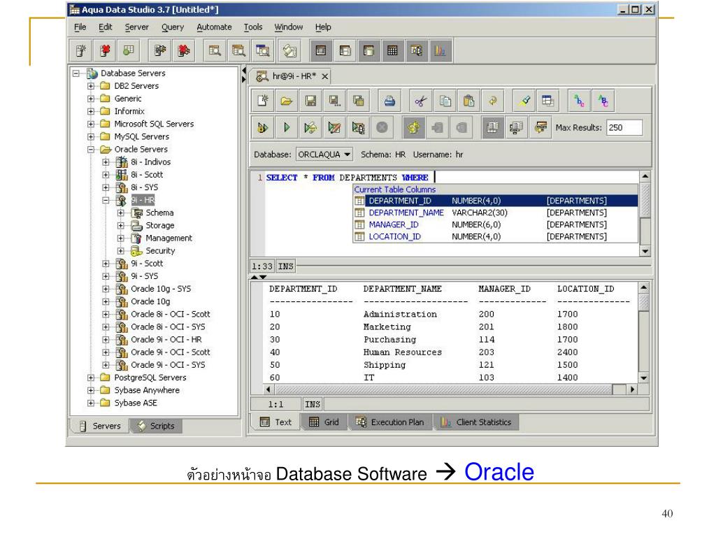716x537 pixels.
Task: Open the File menu
Action: tap(80, 27)
